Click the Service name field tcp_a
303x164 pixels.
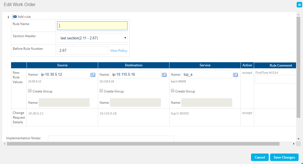click(x=207, y=75)
